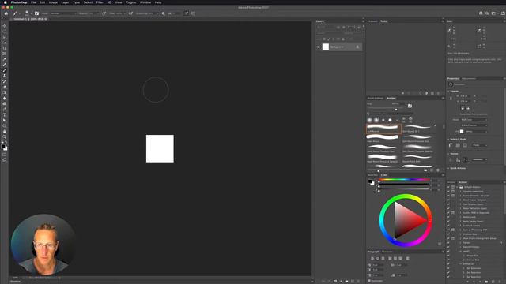Click the lock icon on Background layer
This screenshot has height=284, width=506.
click(x=357, y=47)
